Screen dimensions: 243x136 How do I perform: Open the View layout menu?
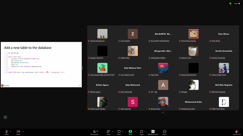[x=237, y=3]
